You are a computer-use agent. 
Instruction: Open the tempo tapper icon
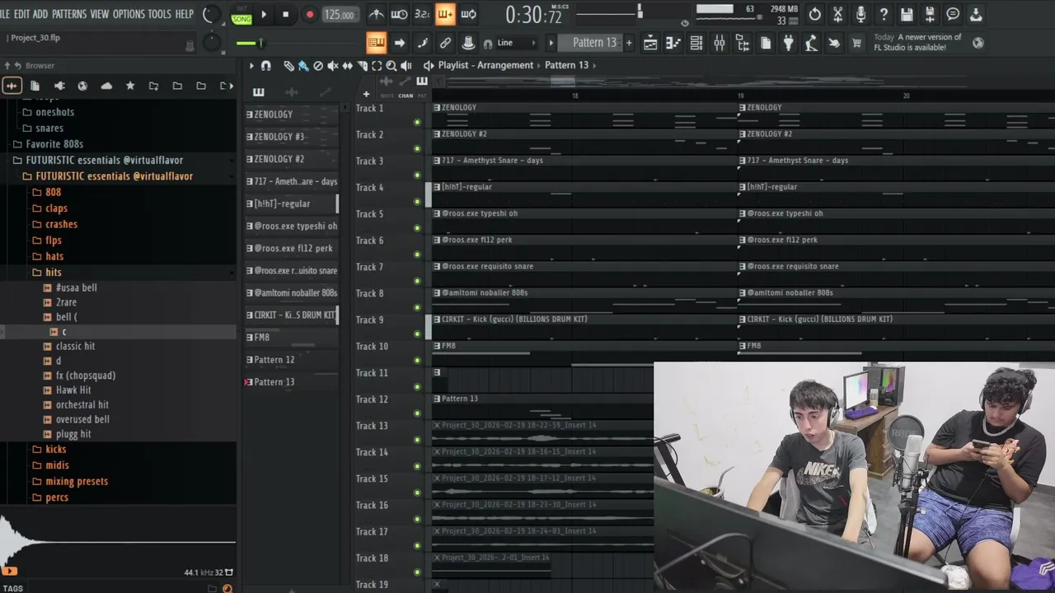[812, 43]
